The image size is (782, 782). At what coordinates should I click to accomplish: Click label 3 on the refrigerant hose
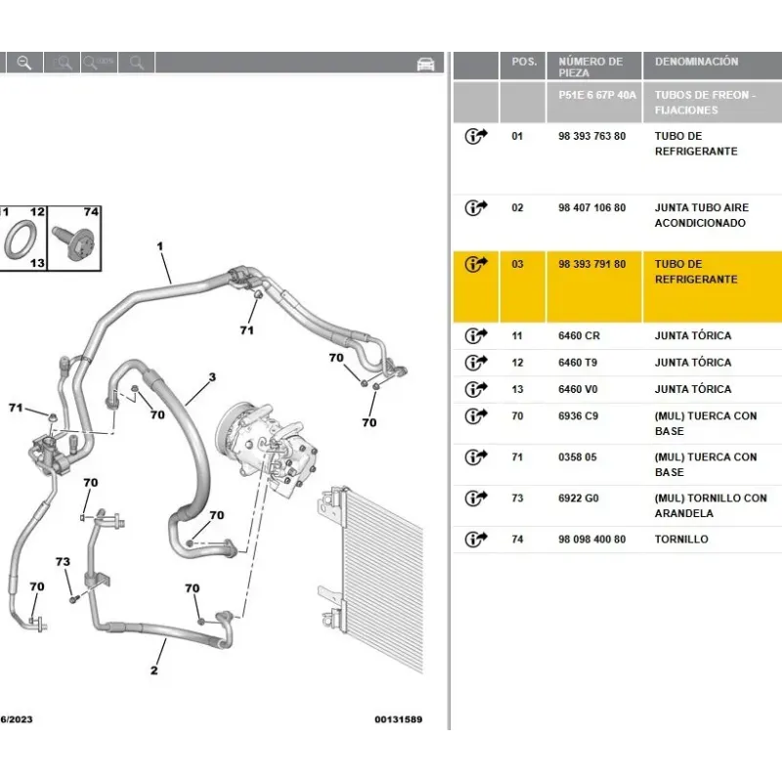(x=211, y=377)
